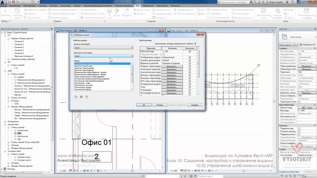The width and height of the screenshot is (317, 178).
Task: Expand the Освещение node in project browser
Action: [x=5, y=122]
